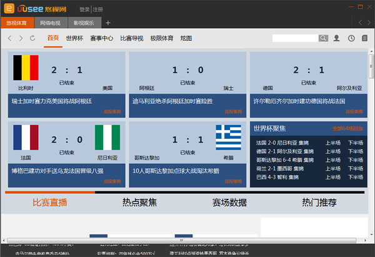
Task: Click previous tab chevron in tab bar
Action: 360,23
